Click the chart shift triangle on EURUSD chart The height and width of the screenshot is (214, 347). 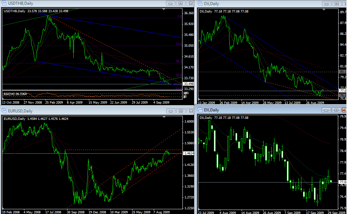click(x=164, y=117)
